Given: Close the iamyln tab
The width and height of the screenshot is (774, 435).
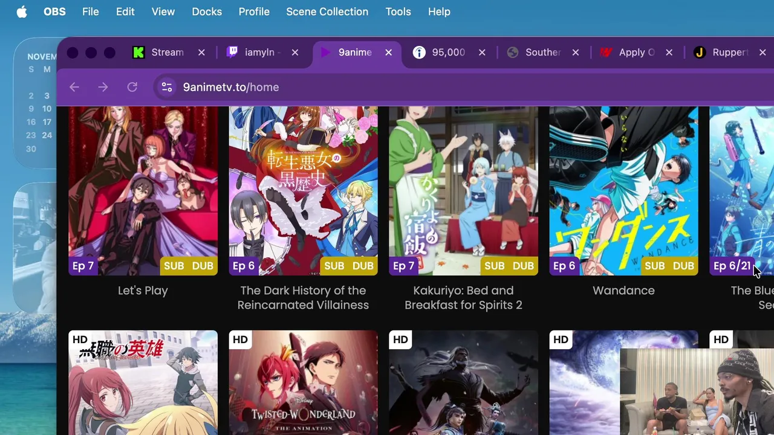Looking at the screenshot, I should (295, 53).
